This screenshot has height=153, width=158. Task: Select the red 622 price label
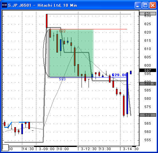click(x=62, y=31)
